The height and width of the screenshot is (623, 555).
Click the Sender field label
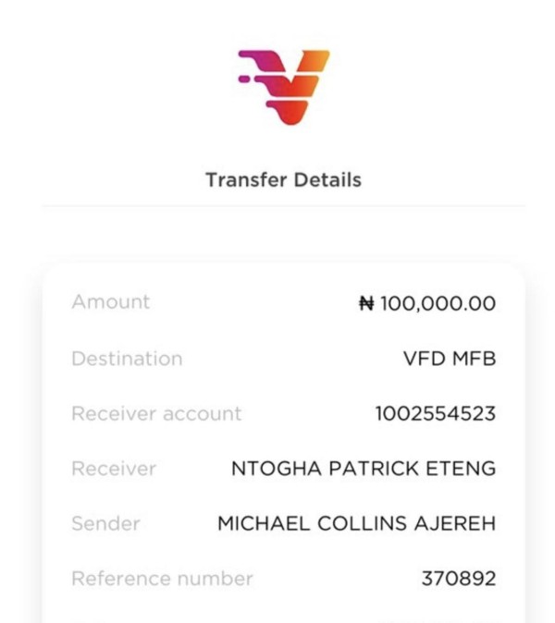[105, 524]
